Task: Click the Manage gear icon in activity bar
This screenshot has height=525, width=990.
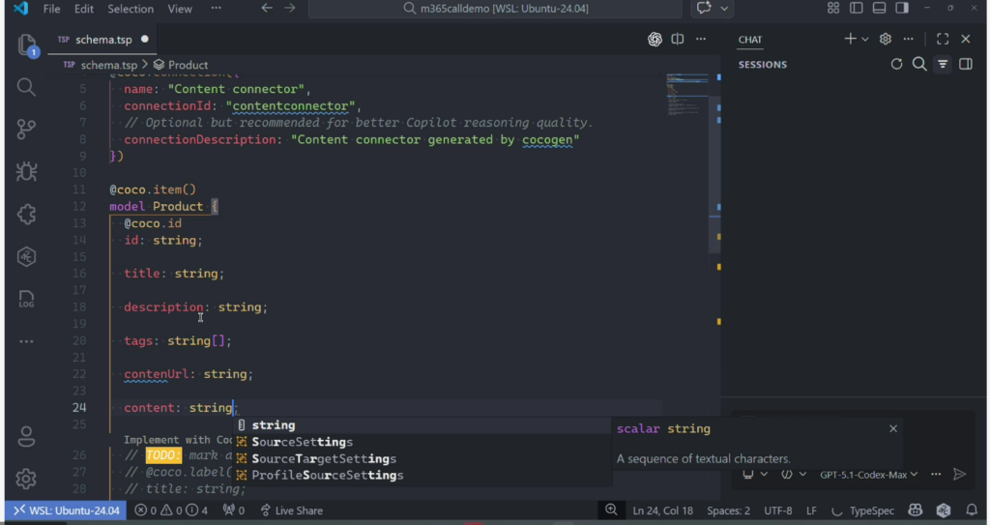Action: point(26,479)
